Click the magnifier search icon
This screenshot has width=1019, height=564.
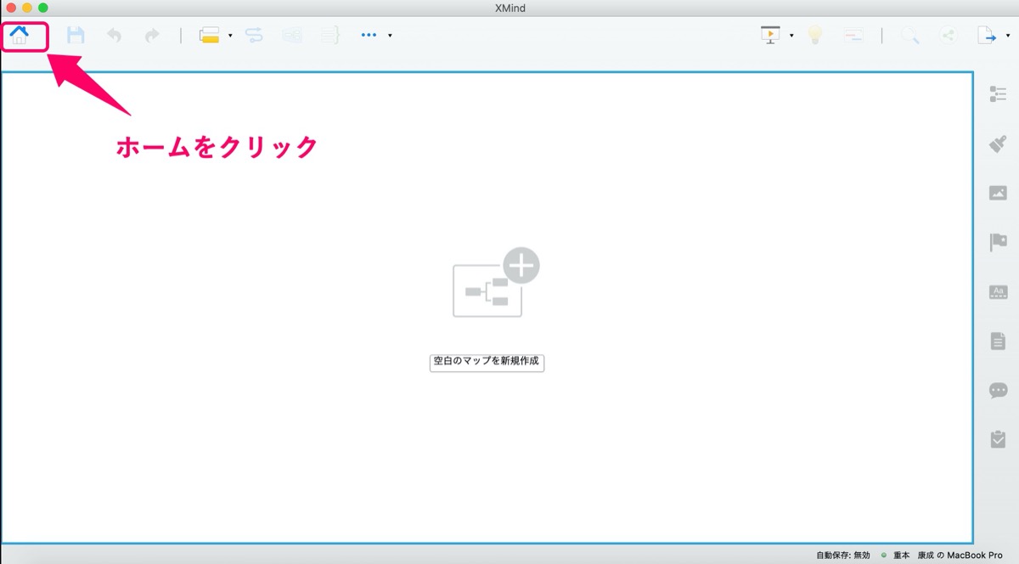coord(909,35)
